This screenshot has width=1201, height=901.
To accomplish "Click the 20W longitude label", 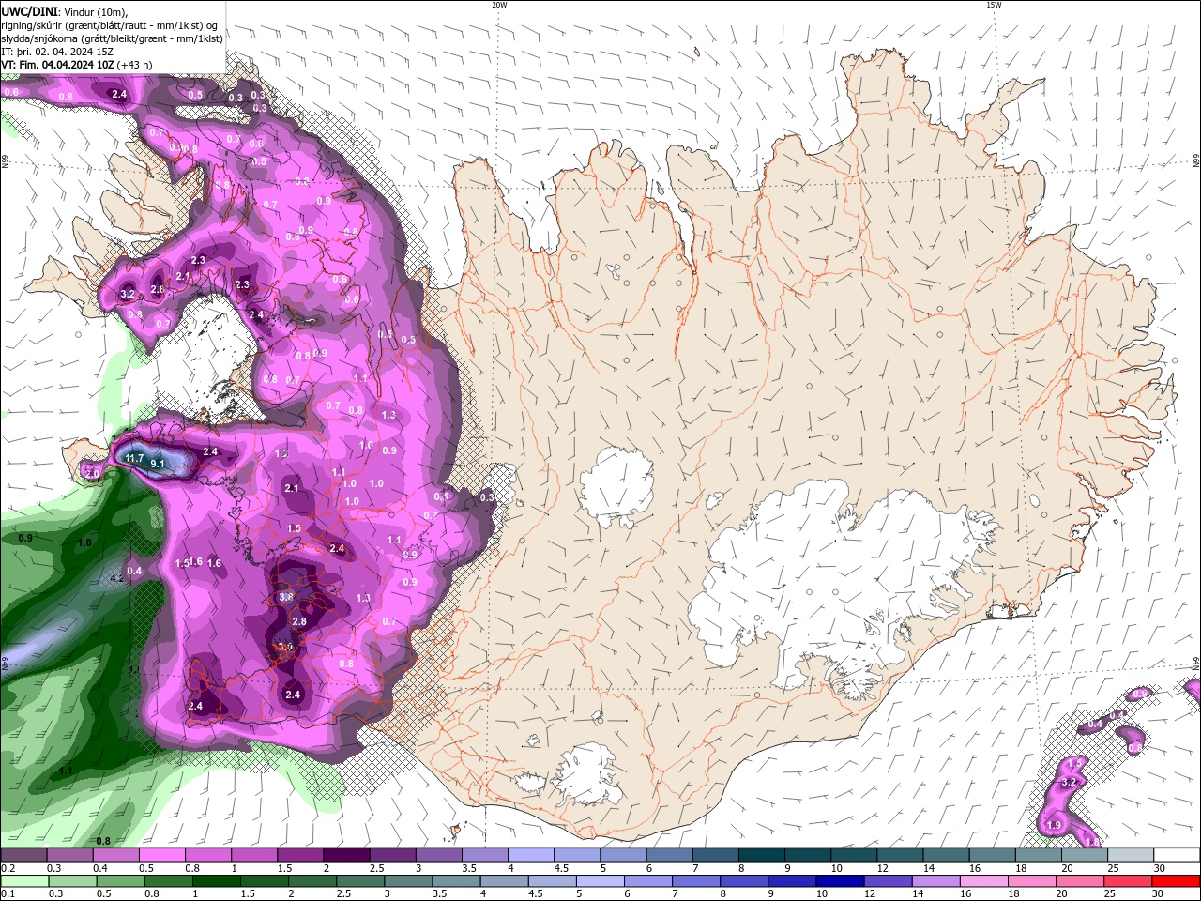I will pos(499,5).
